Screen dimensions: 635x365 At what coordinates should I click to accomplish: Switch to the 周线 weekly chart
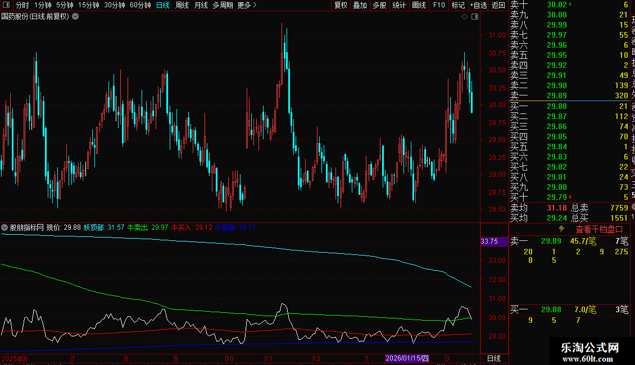click(182, 5)
